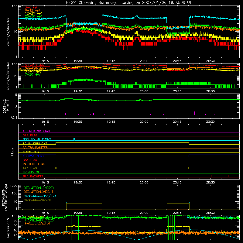Click the FRONT_RATIO_1225 legend label
Image resolution: width=243 pixels, height=243 pixels.
39,220
